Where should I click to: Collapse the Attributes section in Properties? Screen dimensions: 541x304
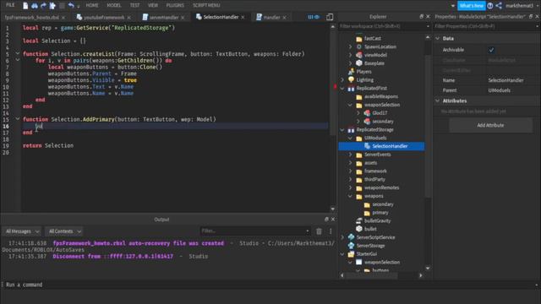point(438,100)
